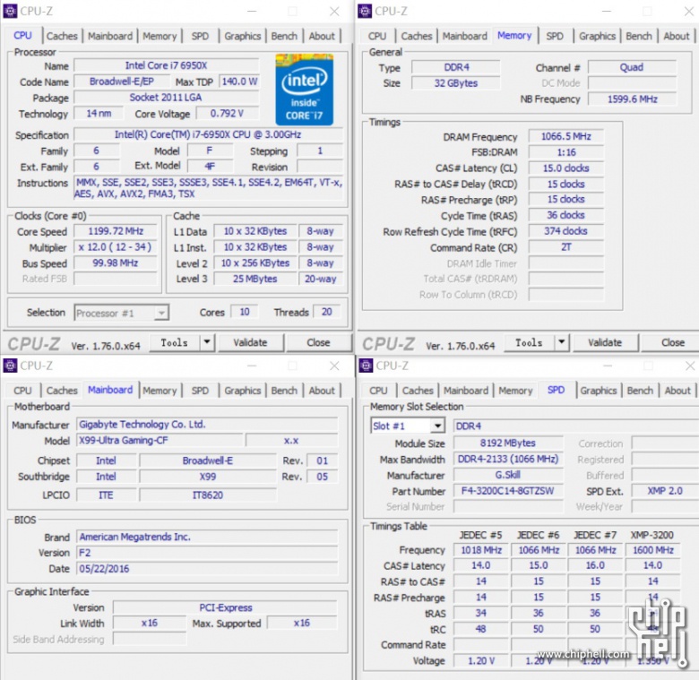This screenshot has height=680, width=699.
Task: Click motherboard Manufacturer Gigabyte Technology field
Action: pos(207,425)
